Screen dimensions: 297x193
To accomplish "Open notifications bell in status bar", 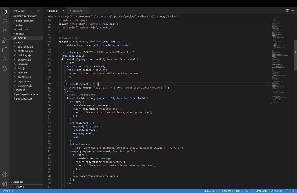I will [293, 191].
